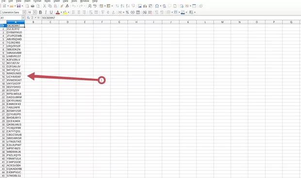Insert special character omega icon
This screenshot has height=178, width=301.
click(x=157, y=6)
